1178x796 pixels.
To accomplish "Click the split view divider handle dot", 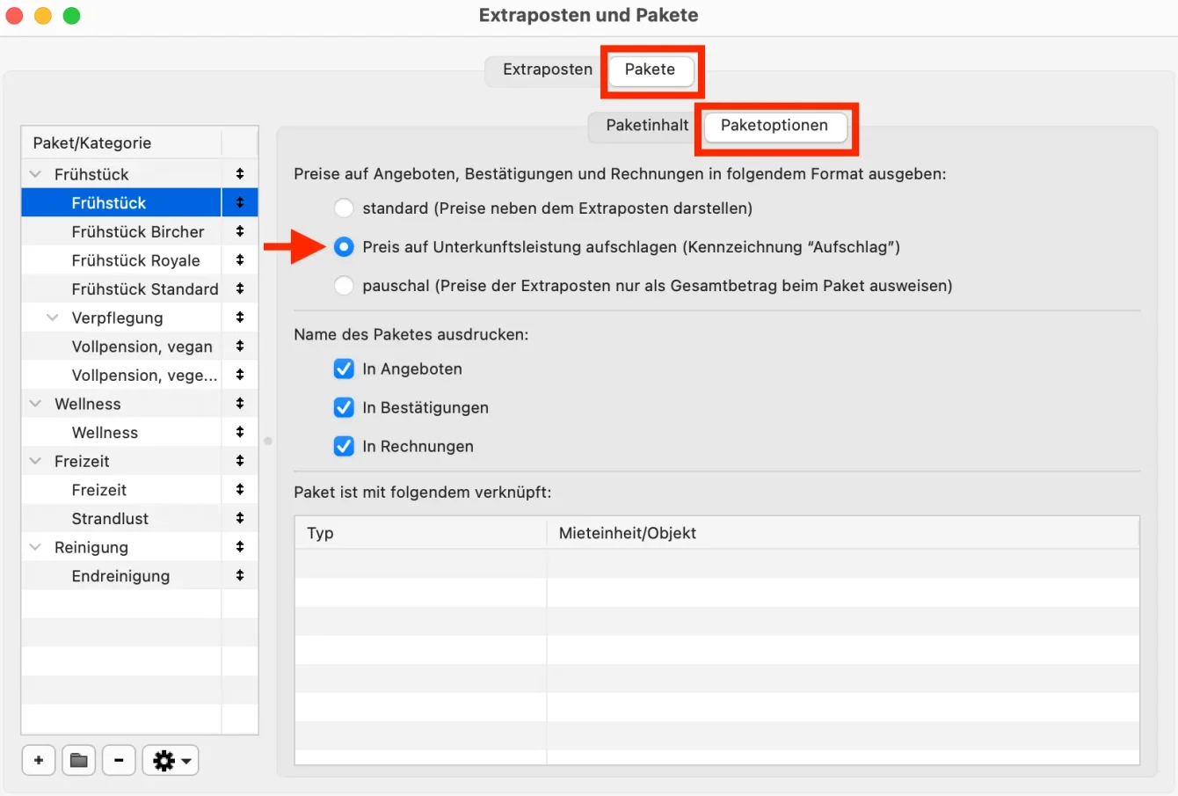I will pos(268,441).
